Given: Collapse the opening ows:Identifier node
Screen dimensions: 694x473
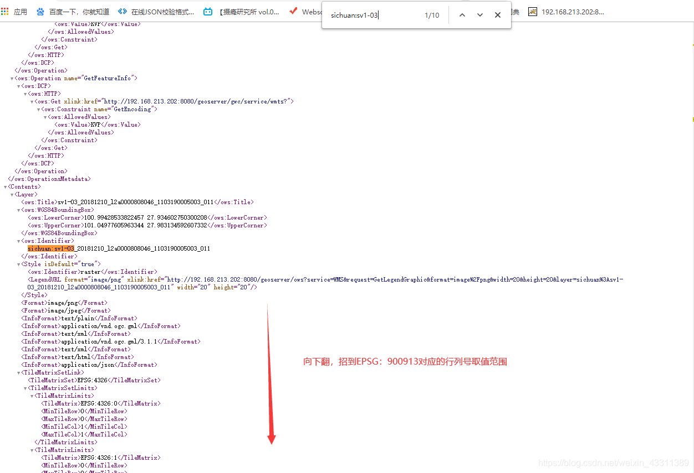Looking at the screenshot, I should point(19,241).
